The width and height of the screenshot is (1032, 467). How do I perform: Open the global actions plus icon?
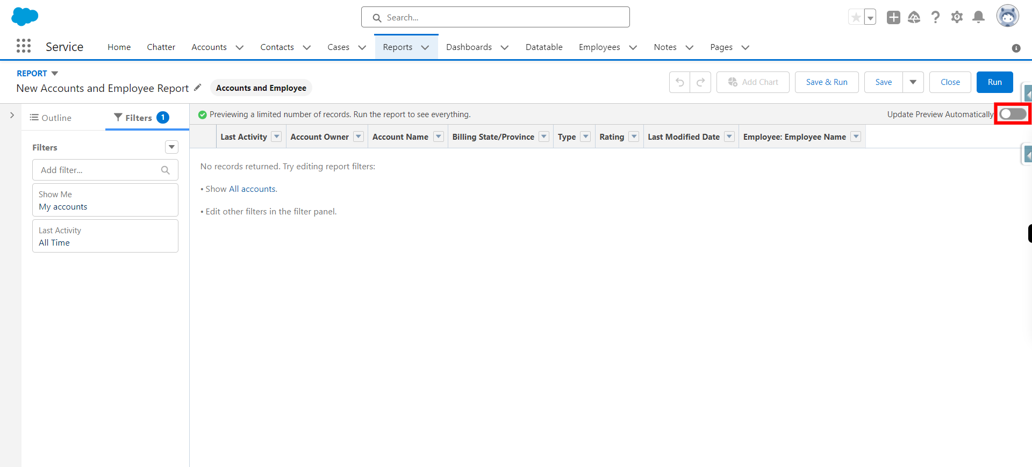pyautogui.click(x=893, y=17)
